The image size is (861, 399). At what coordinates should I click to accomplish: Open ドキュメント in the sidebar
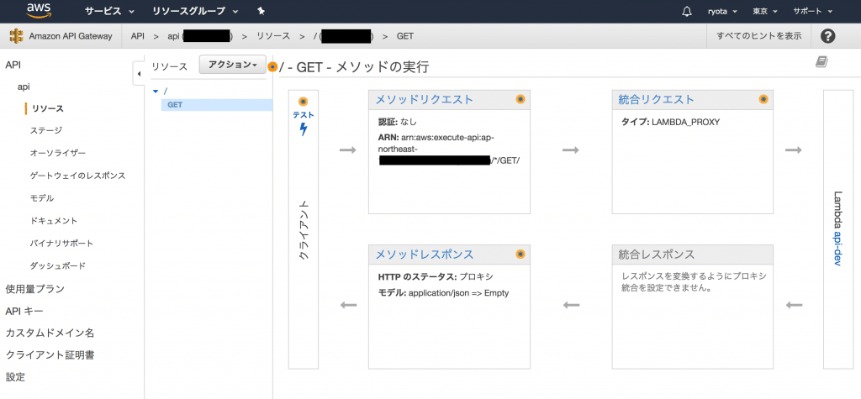[54, 221]
